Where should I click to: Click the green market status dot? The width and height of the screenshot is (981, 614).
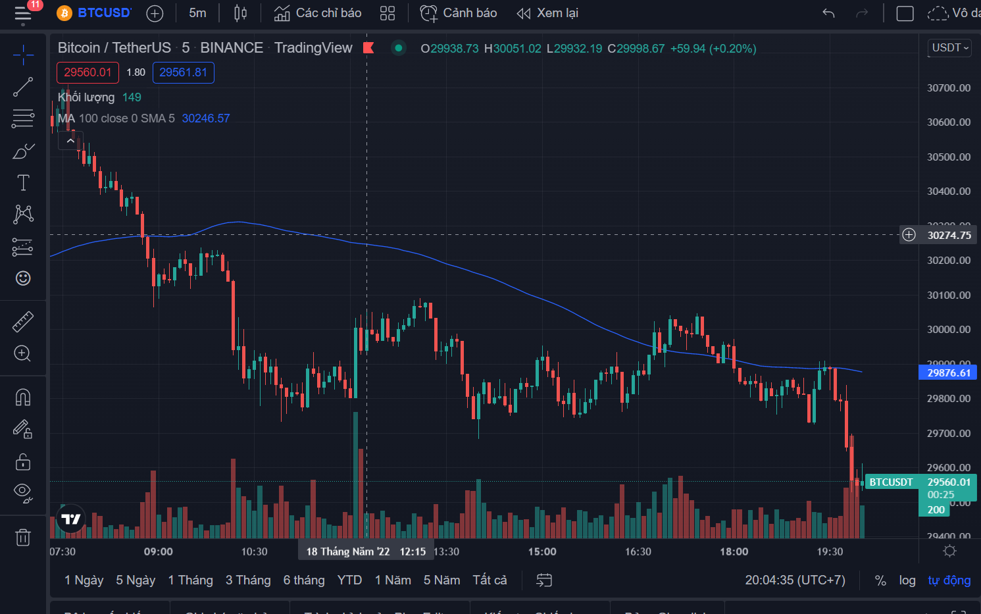click(398, 47)
